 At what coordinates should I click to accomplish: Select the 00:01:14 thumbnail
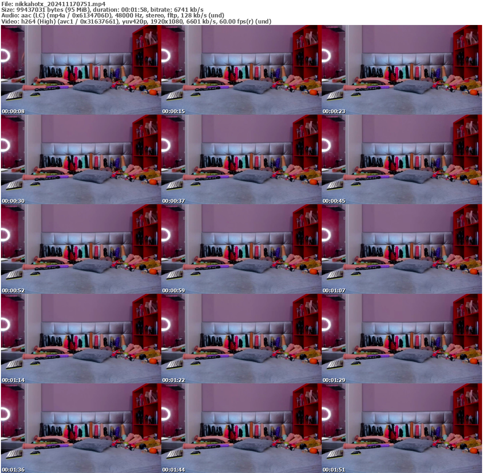(81, 339)
